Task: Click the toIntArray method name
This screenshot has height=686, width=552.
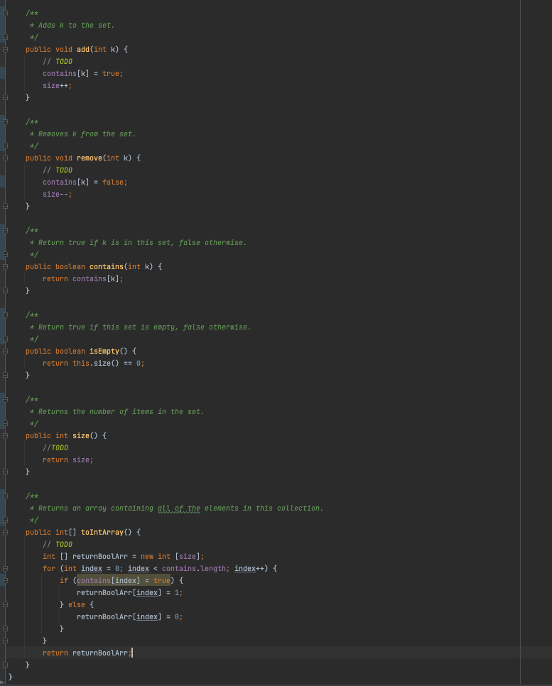Action: click(x=102, y=532)
